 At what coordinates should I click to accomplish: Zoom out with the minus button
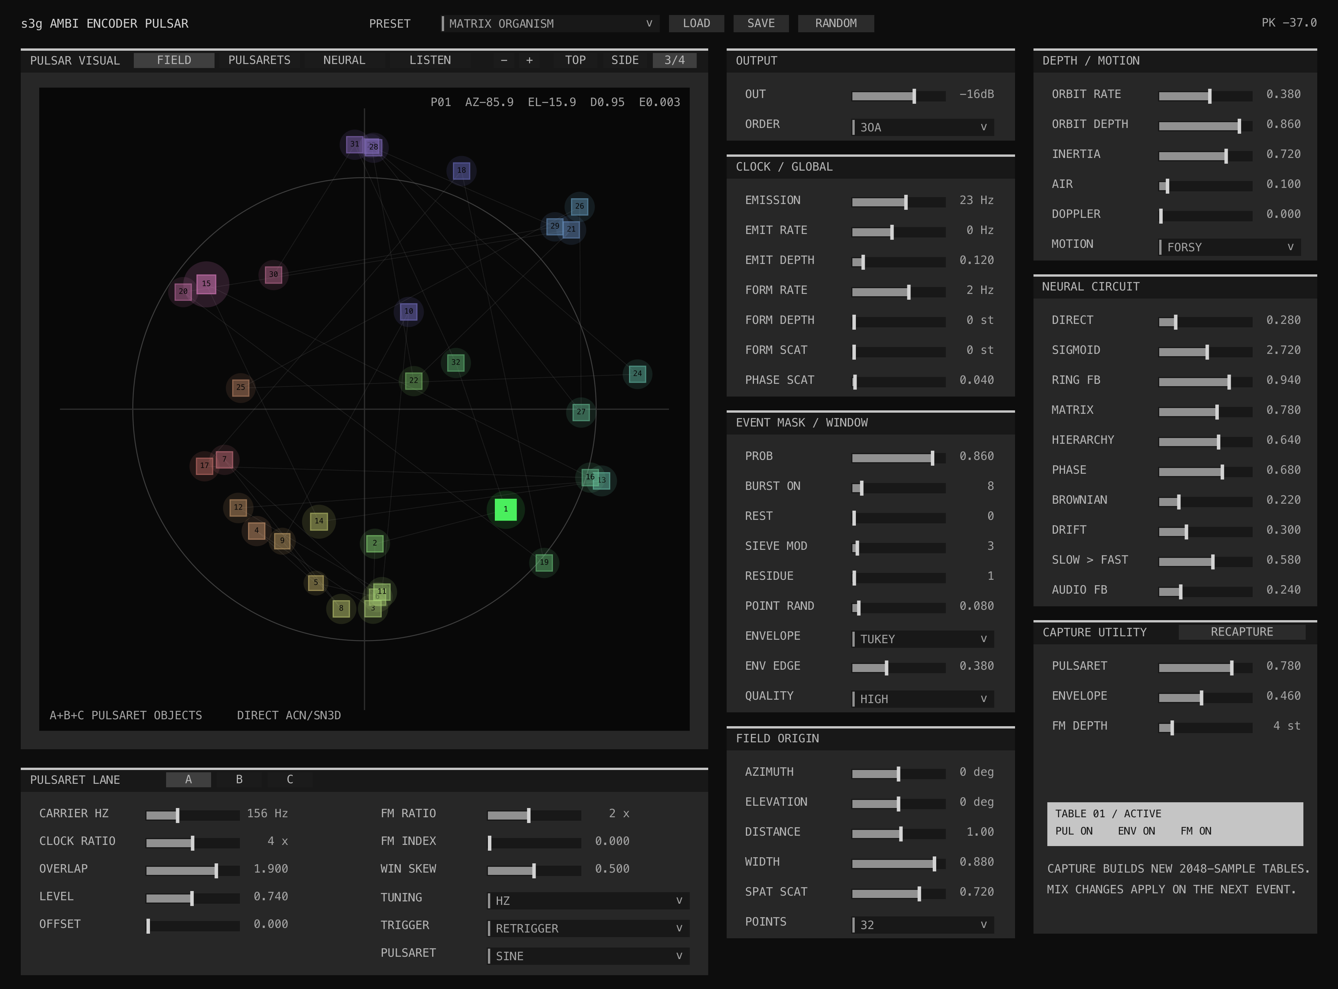click(504, 60)
